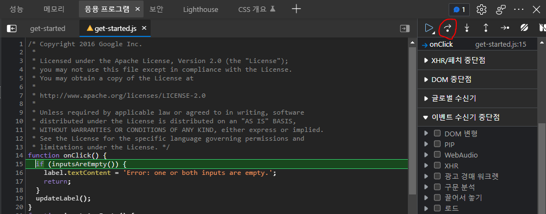Click the debugger sidebar scroll up arrow

[541, 43]
